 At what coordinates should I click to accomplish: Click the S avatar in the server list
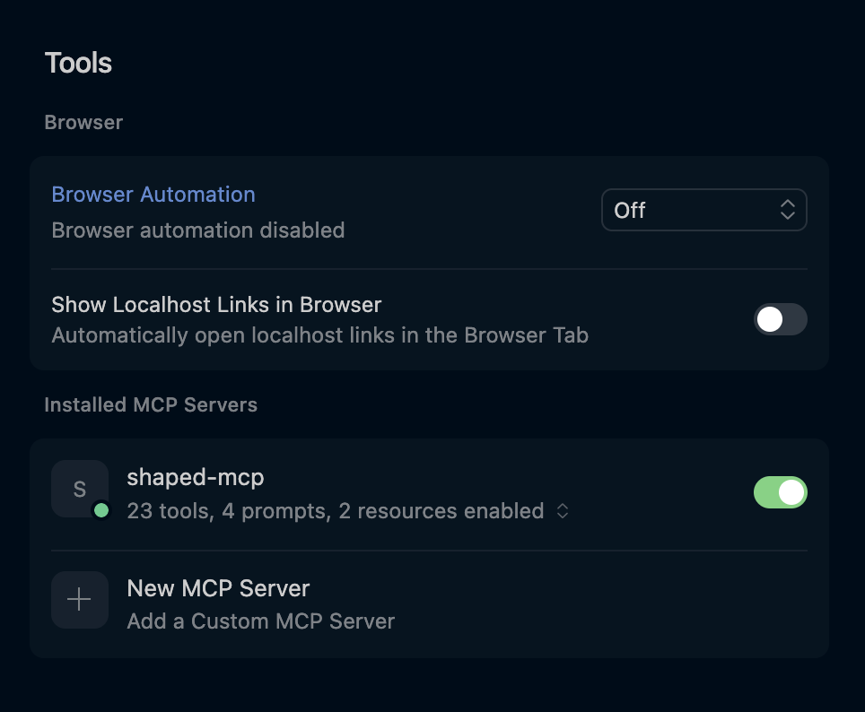point(79,489)
